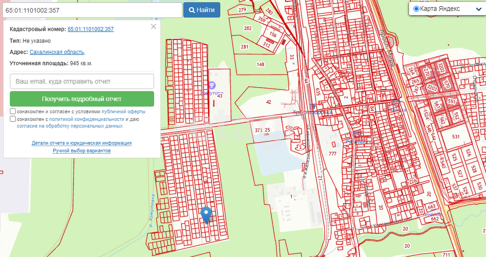Click the Рублёвка bus stop icon

click(x=357, y=134)
